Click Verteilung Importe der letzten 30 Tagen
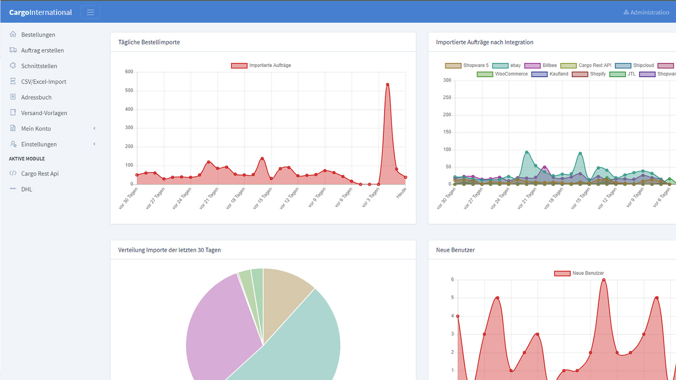This screenshot has height=380, width=676. [x=169, y=250]
